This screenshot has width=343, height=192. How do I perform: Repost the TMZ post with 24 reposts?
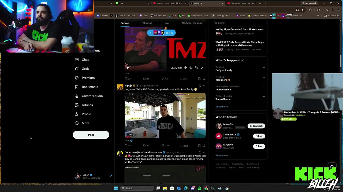point(146,79)
